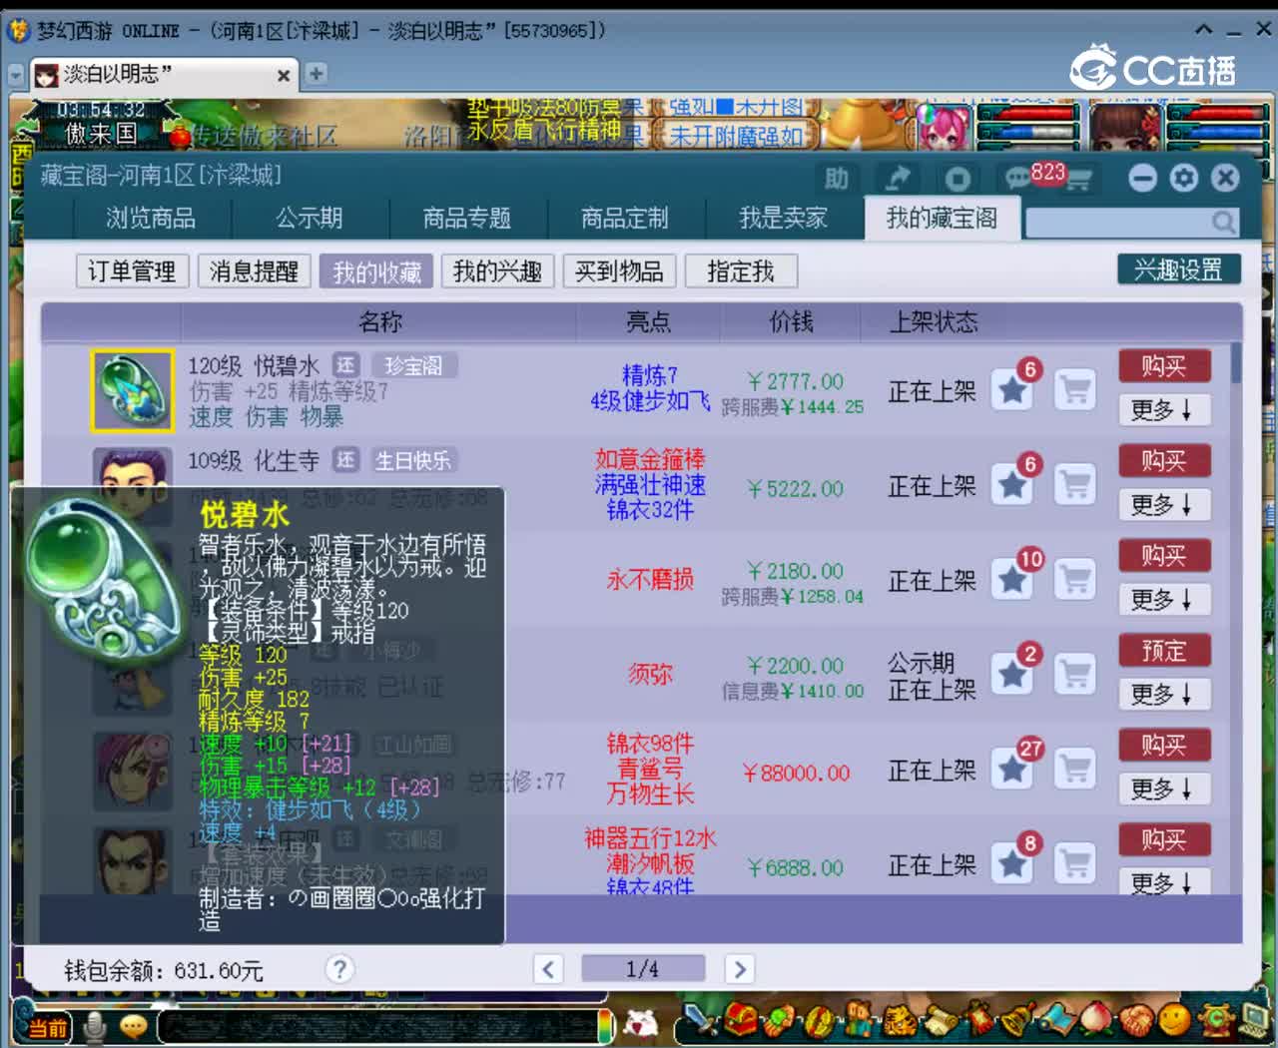Buy the 悦碧水 ￥2777 item
The image size is (1278, 1048).
(x=1164, y=366)
